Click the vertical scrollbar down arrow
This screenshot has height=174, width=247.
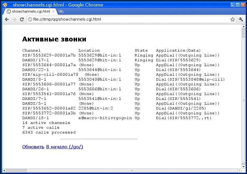click(x=243, y=166)
